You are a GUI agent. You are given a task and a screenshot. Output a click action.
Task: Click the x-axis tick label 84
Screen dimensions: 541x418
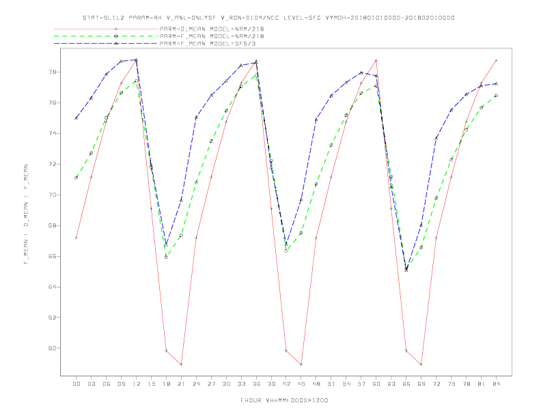pos(496,384)
